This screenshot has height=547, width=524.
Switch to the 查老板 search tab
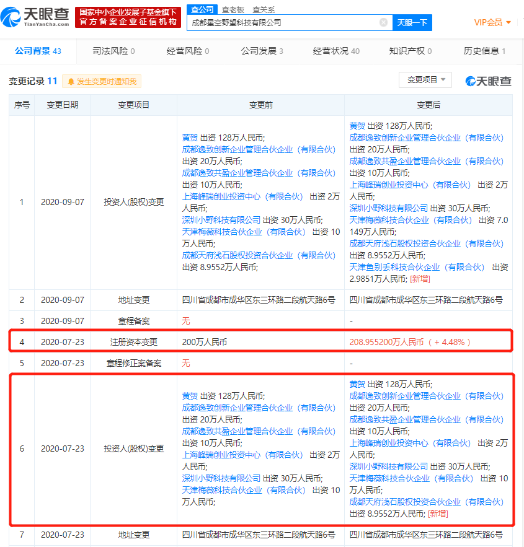233,10
